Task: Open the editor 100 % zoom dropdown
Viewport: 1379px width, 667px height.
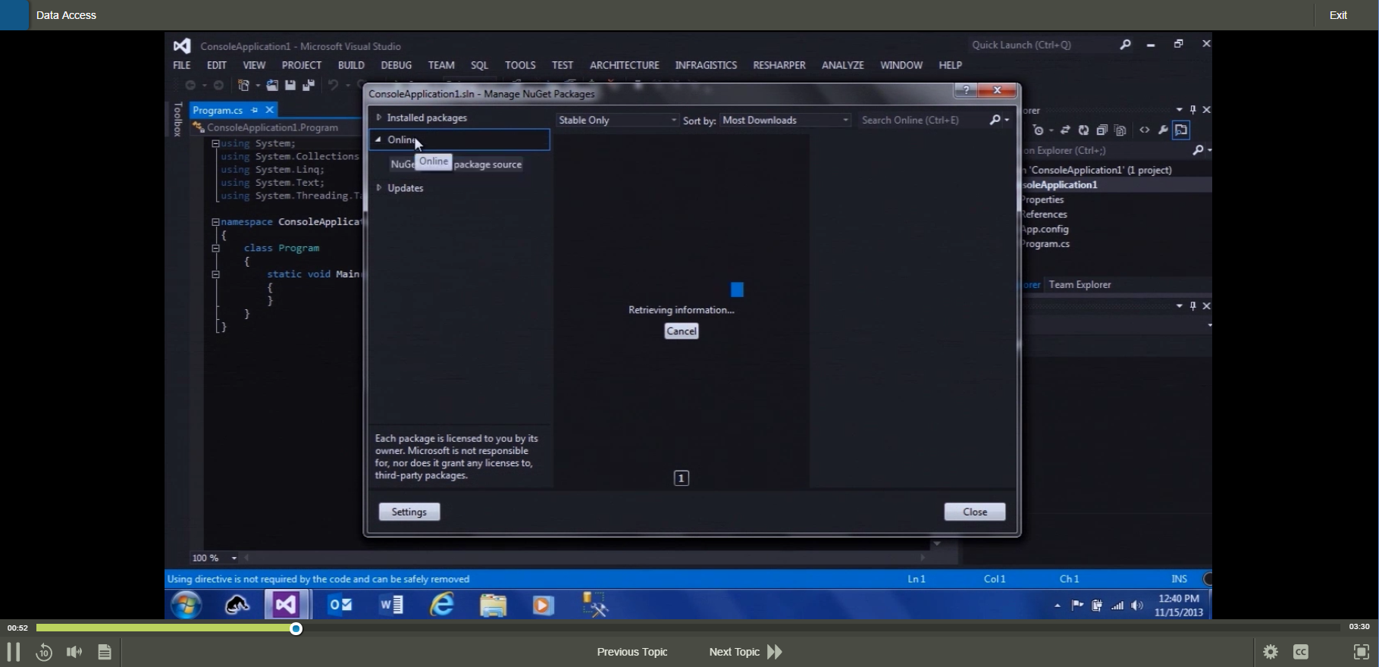Action: click(x=234, y=558)
